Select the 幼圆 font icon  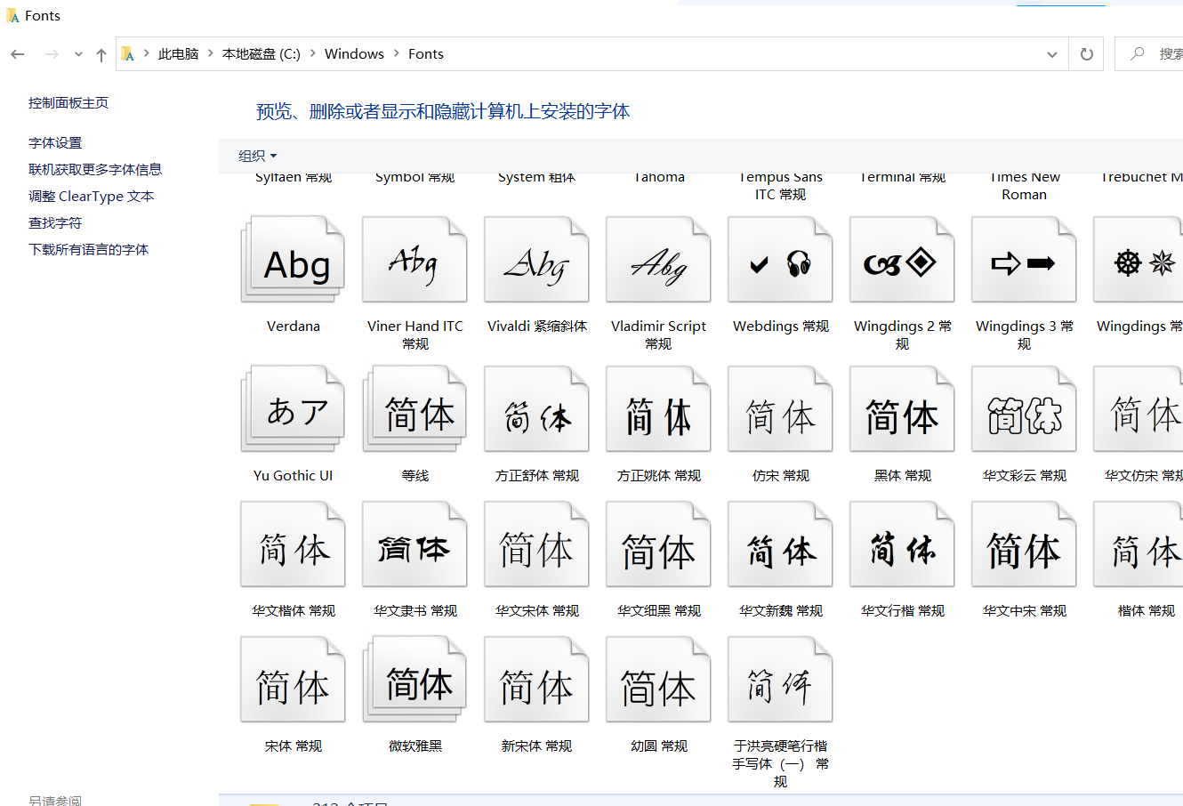[x=658, y=679]
